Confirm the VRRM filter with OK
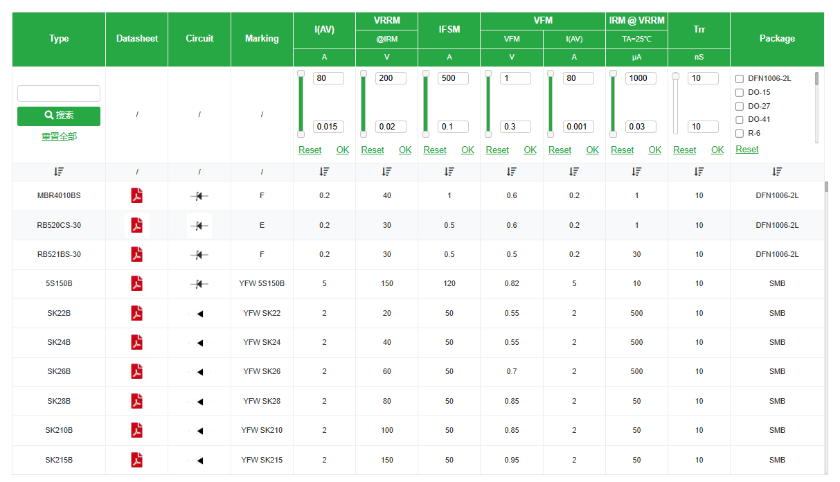840x482 pixels. pyautogui.click(x=405, y=150)
